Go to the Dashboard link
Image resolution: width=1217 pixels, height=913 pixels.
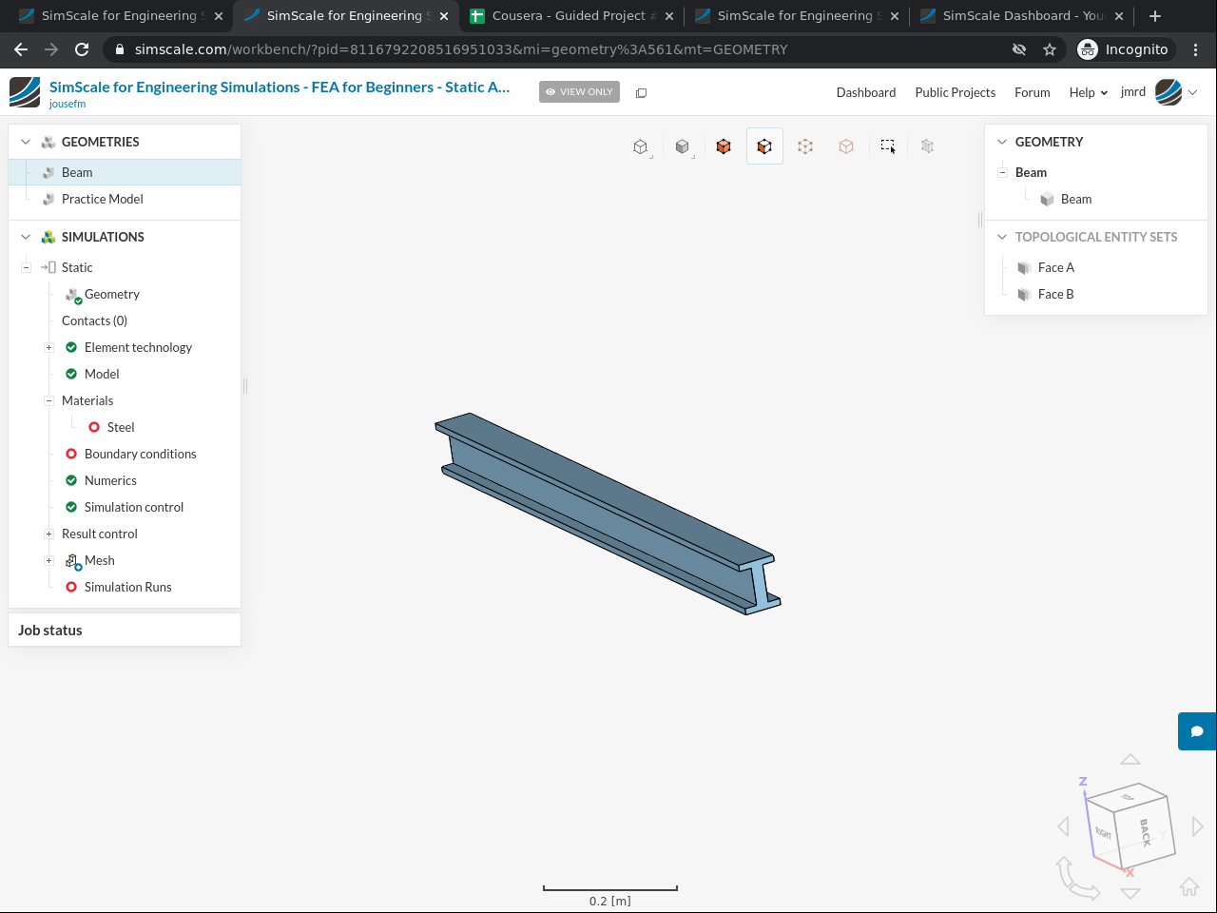pyautogui.click(x=865, y=92)
